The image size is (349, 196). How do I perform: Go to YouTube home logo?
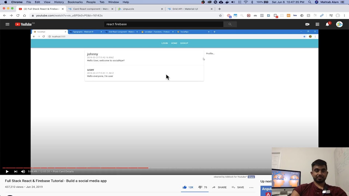point(23,24)
